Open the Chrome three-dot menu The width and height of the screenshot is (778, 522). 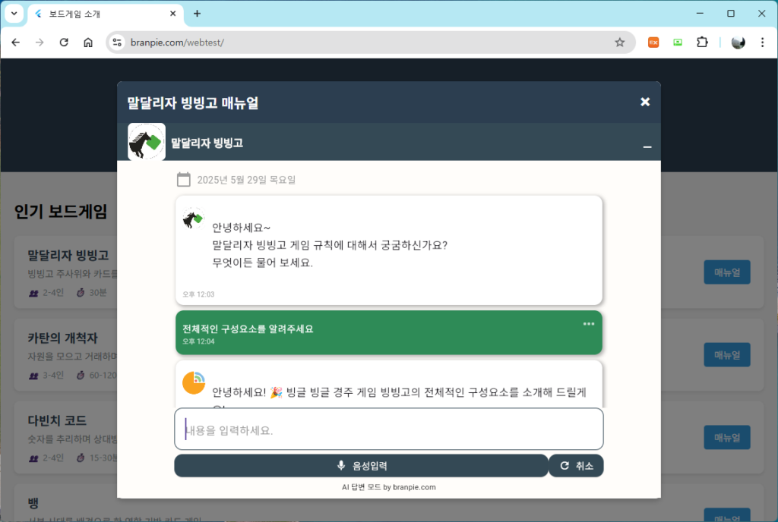[x=763, y=42]
